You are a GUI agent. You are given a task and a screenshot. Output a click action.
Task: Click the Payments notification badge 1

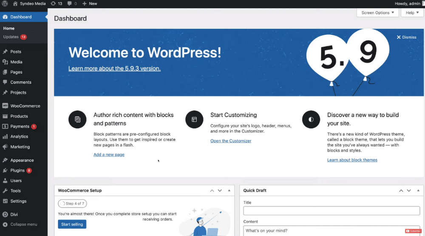click(x=34, y=126)
